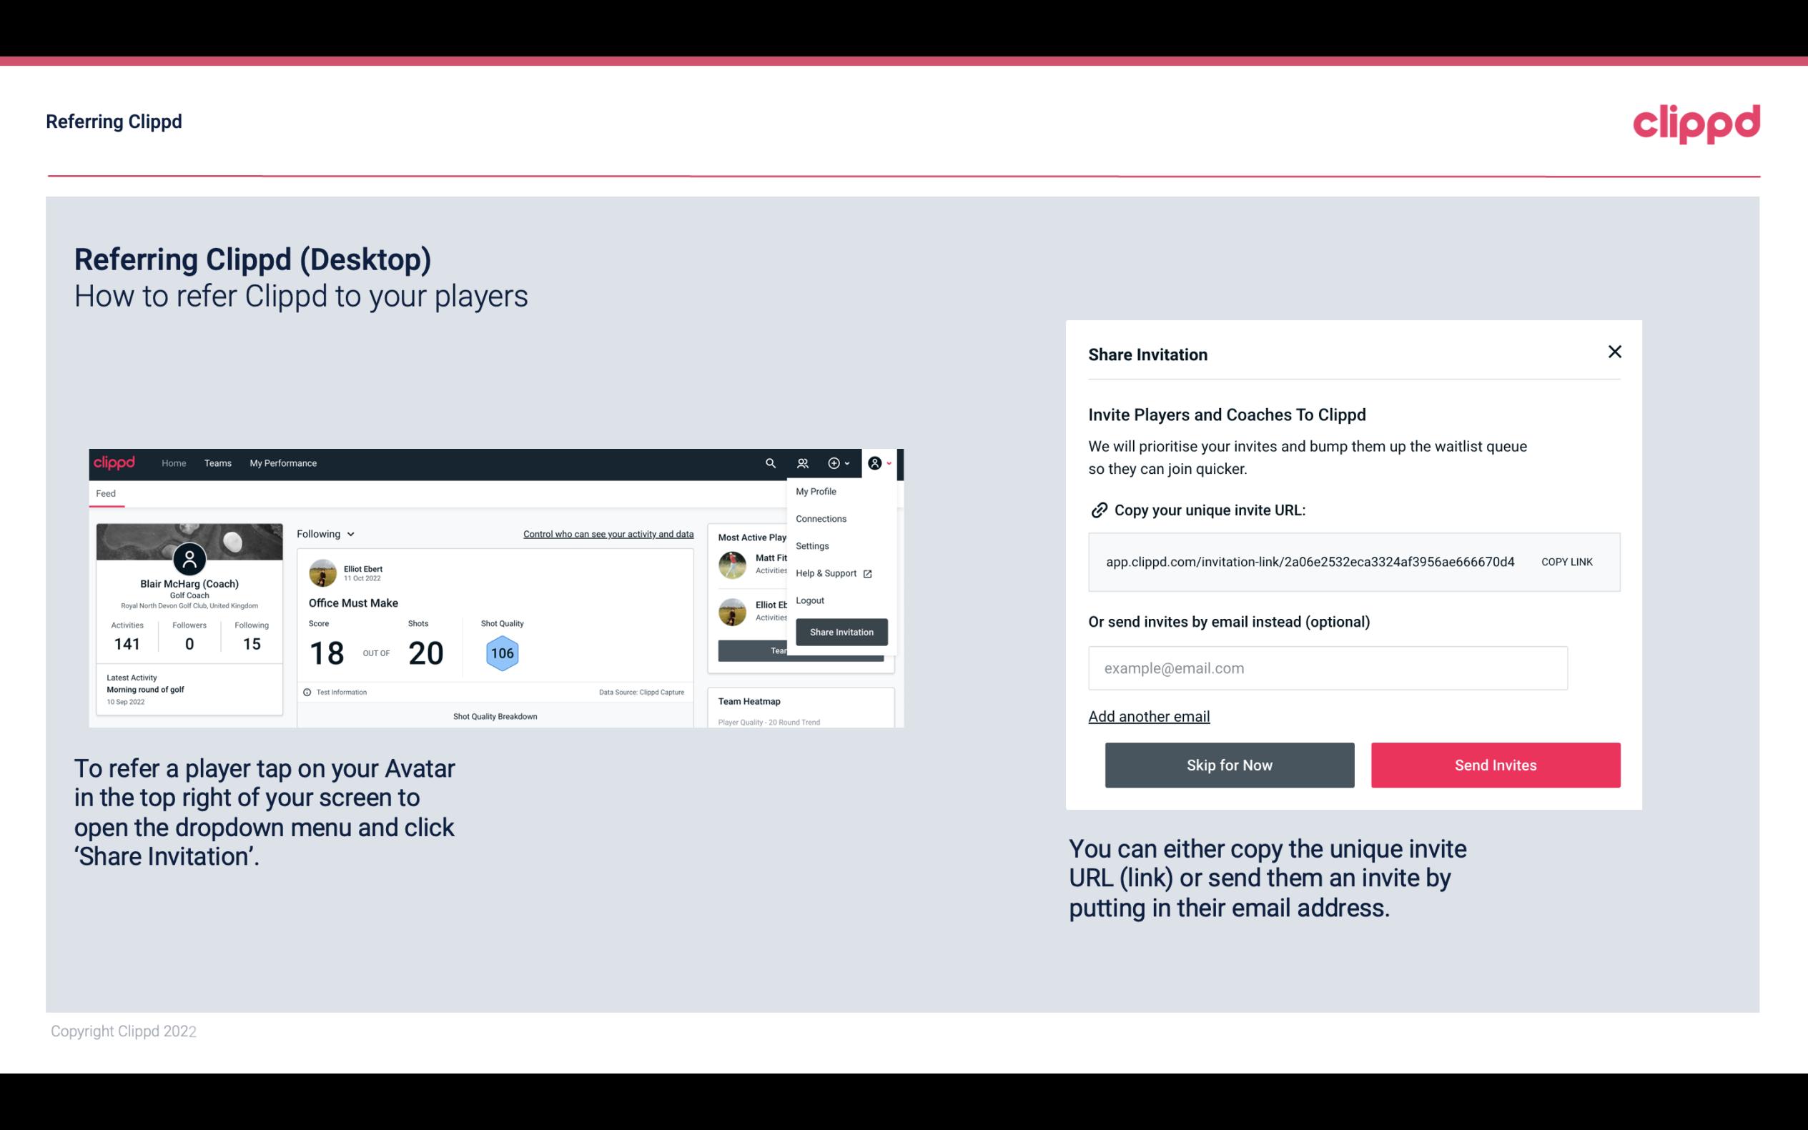Click the close X button on Share Invitation dialog
The width and height of the screenshot is (1808, 1130).
point(1614,352)
